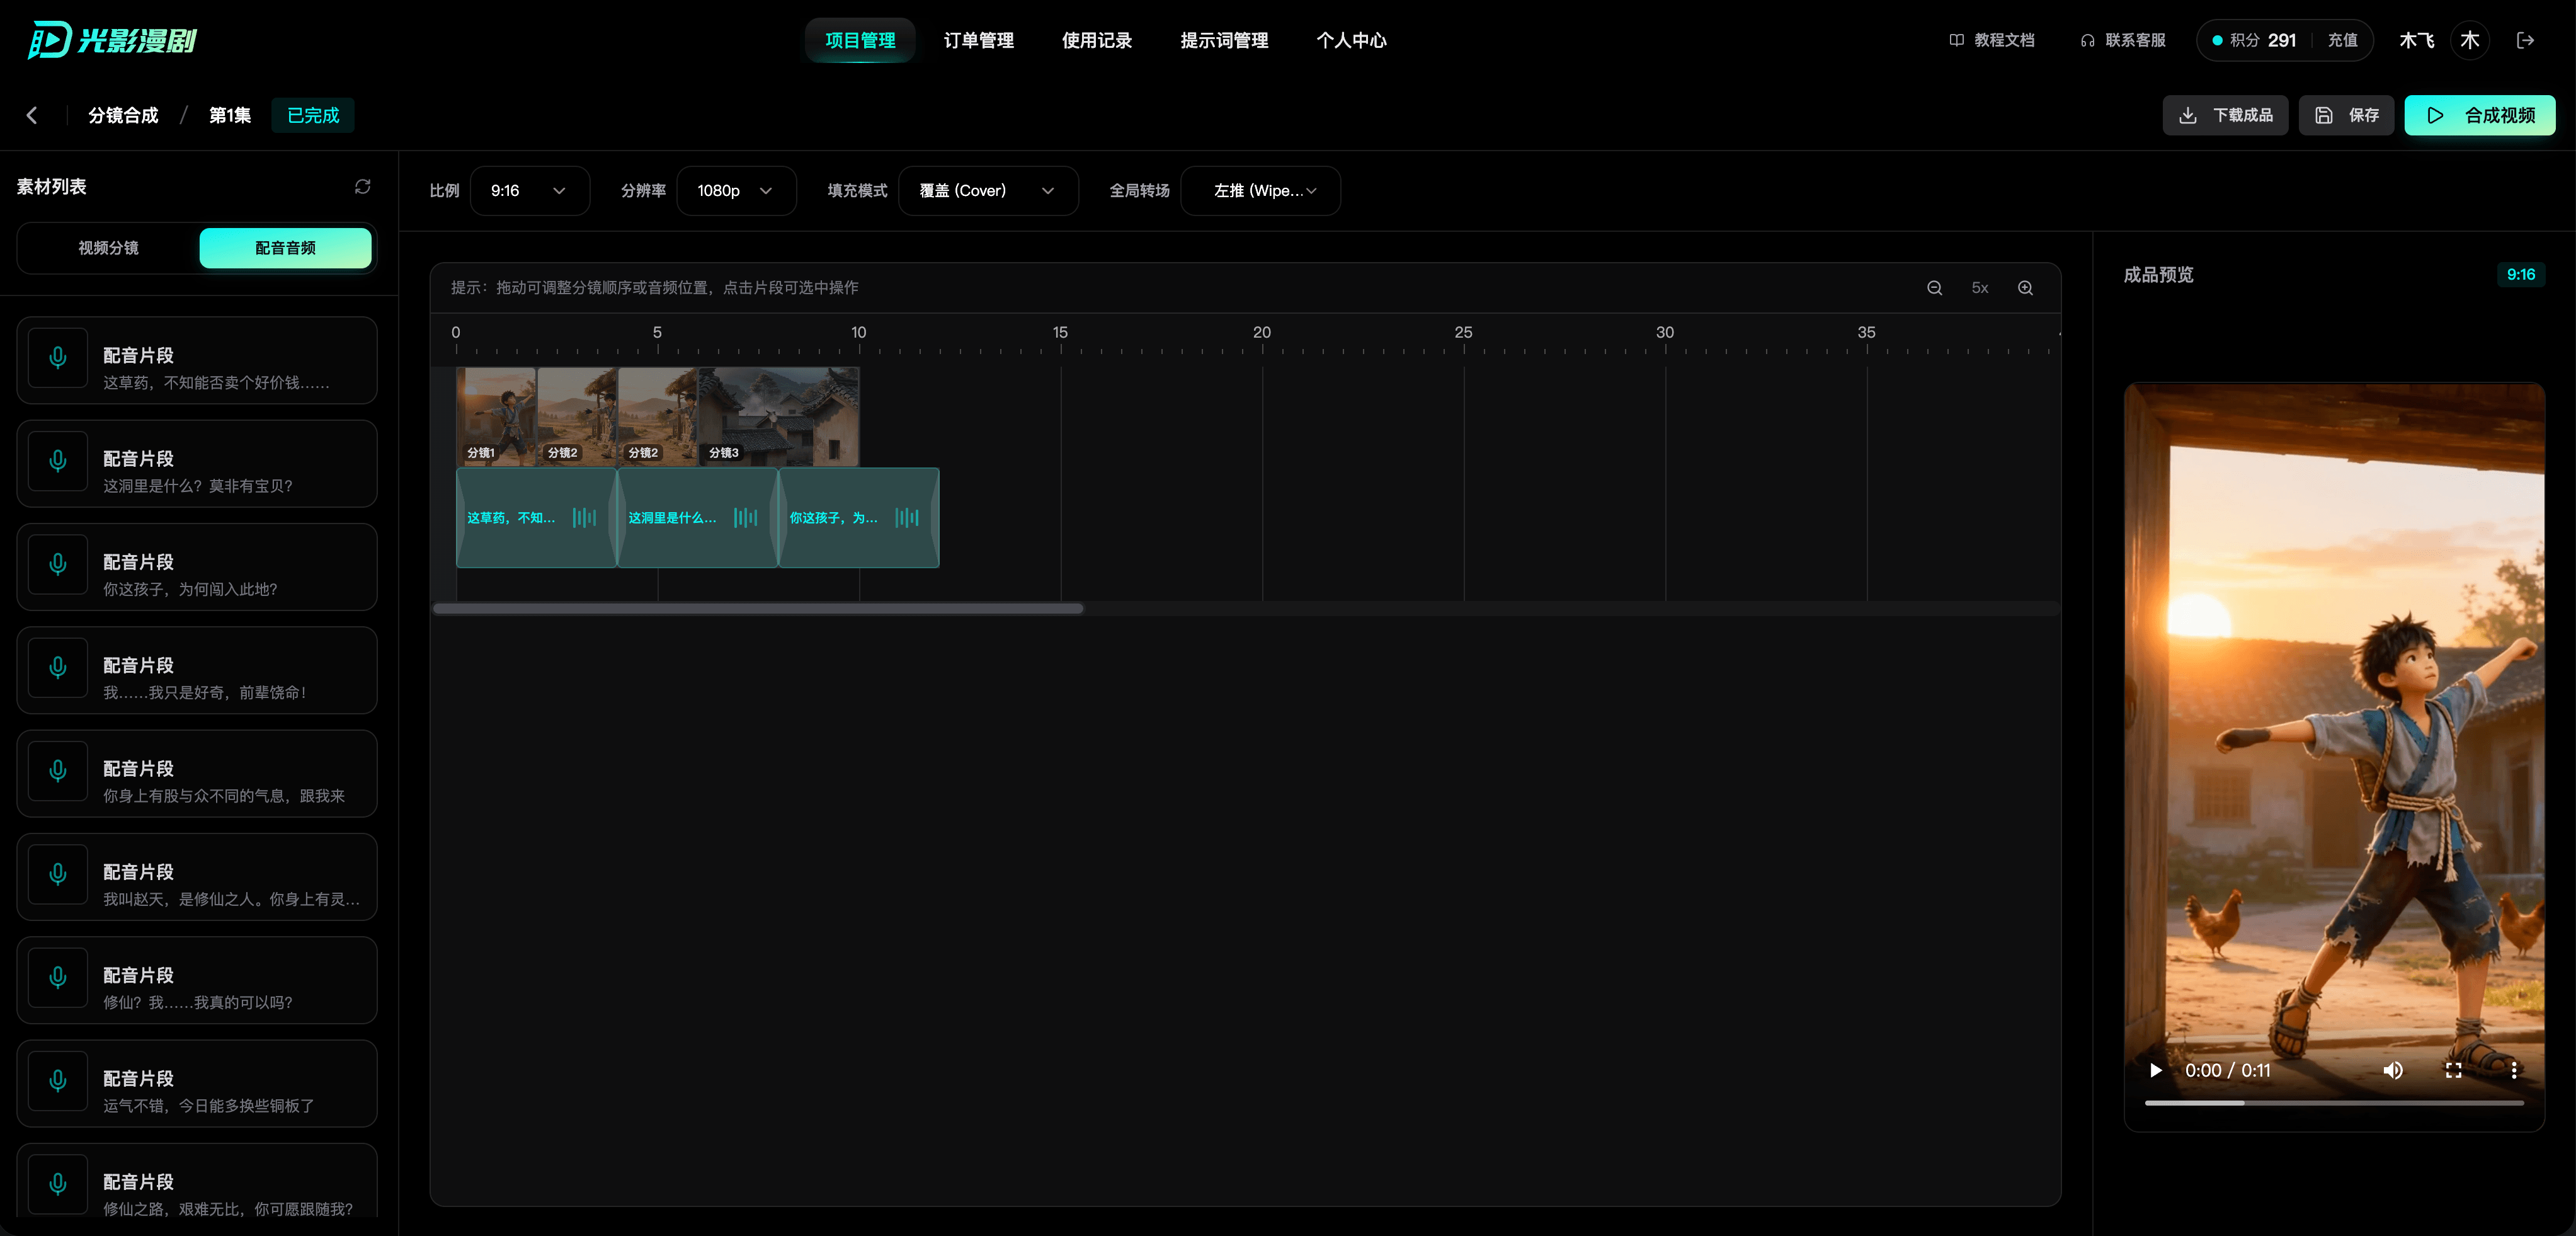Select the 分镜1 video clip thumbnail

tap(496, 417)
